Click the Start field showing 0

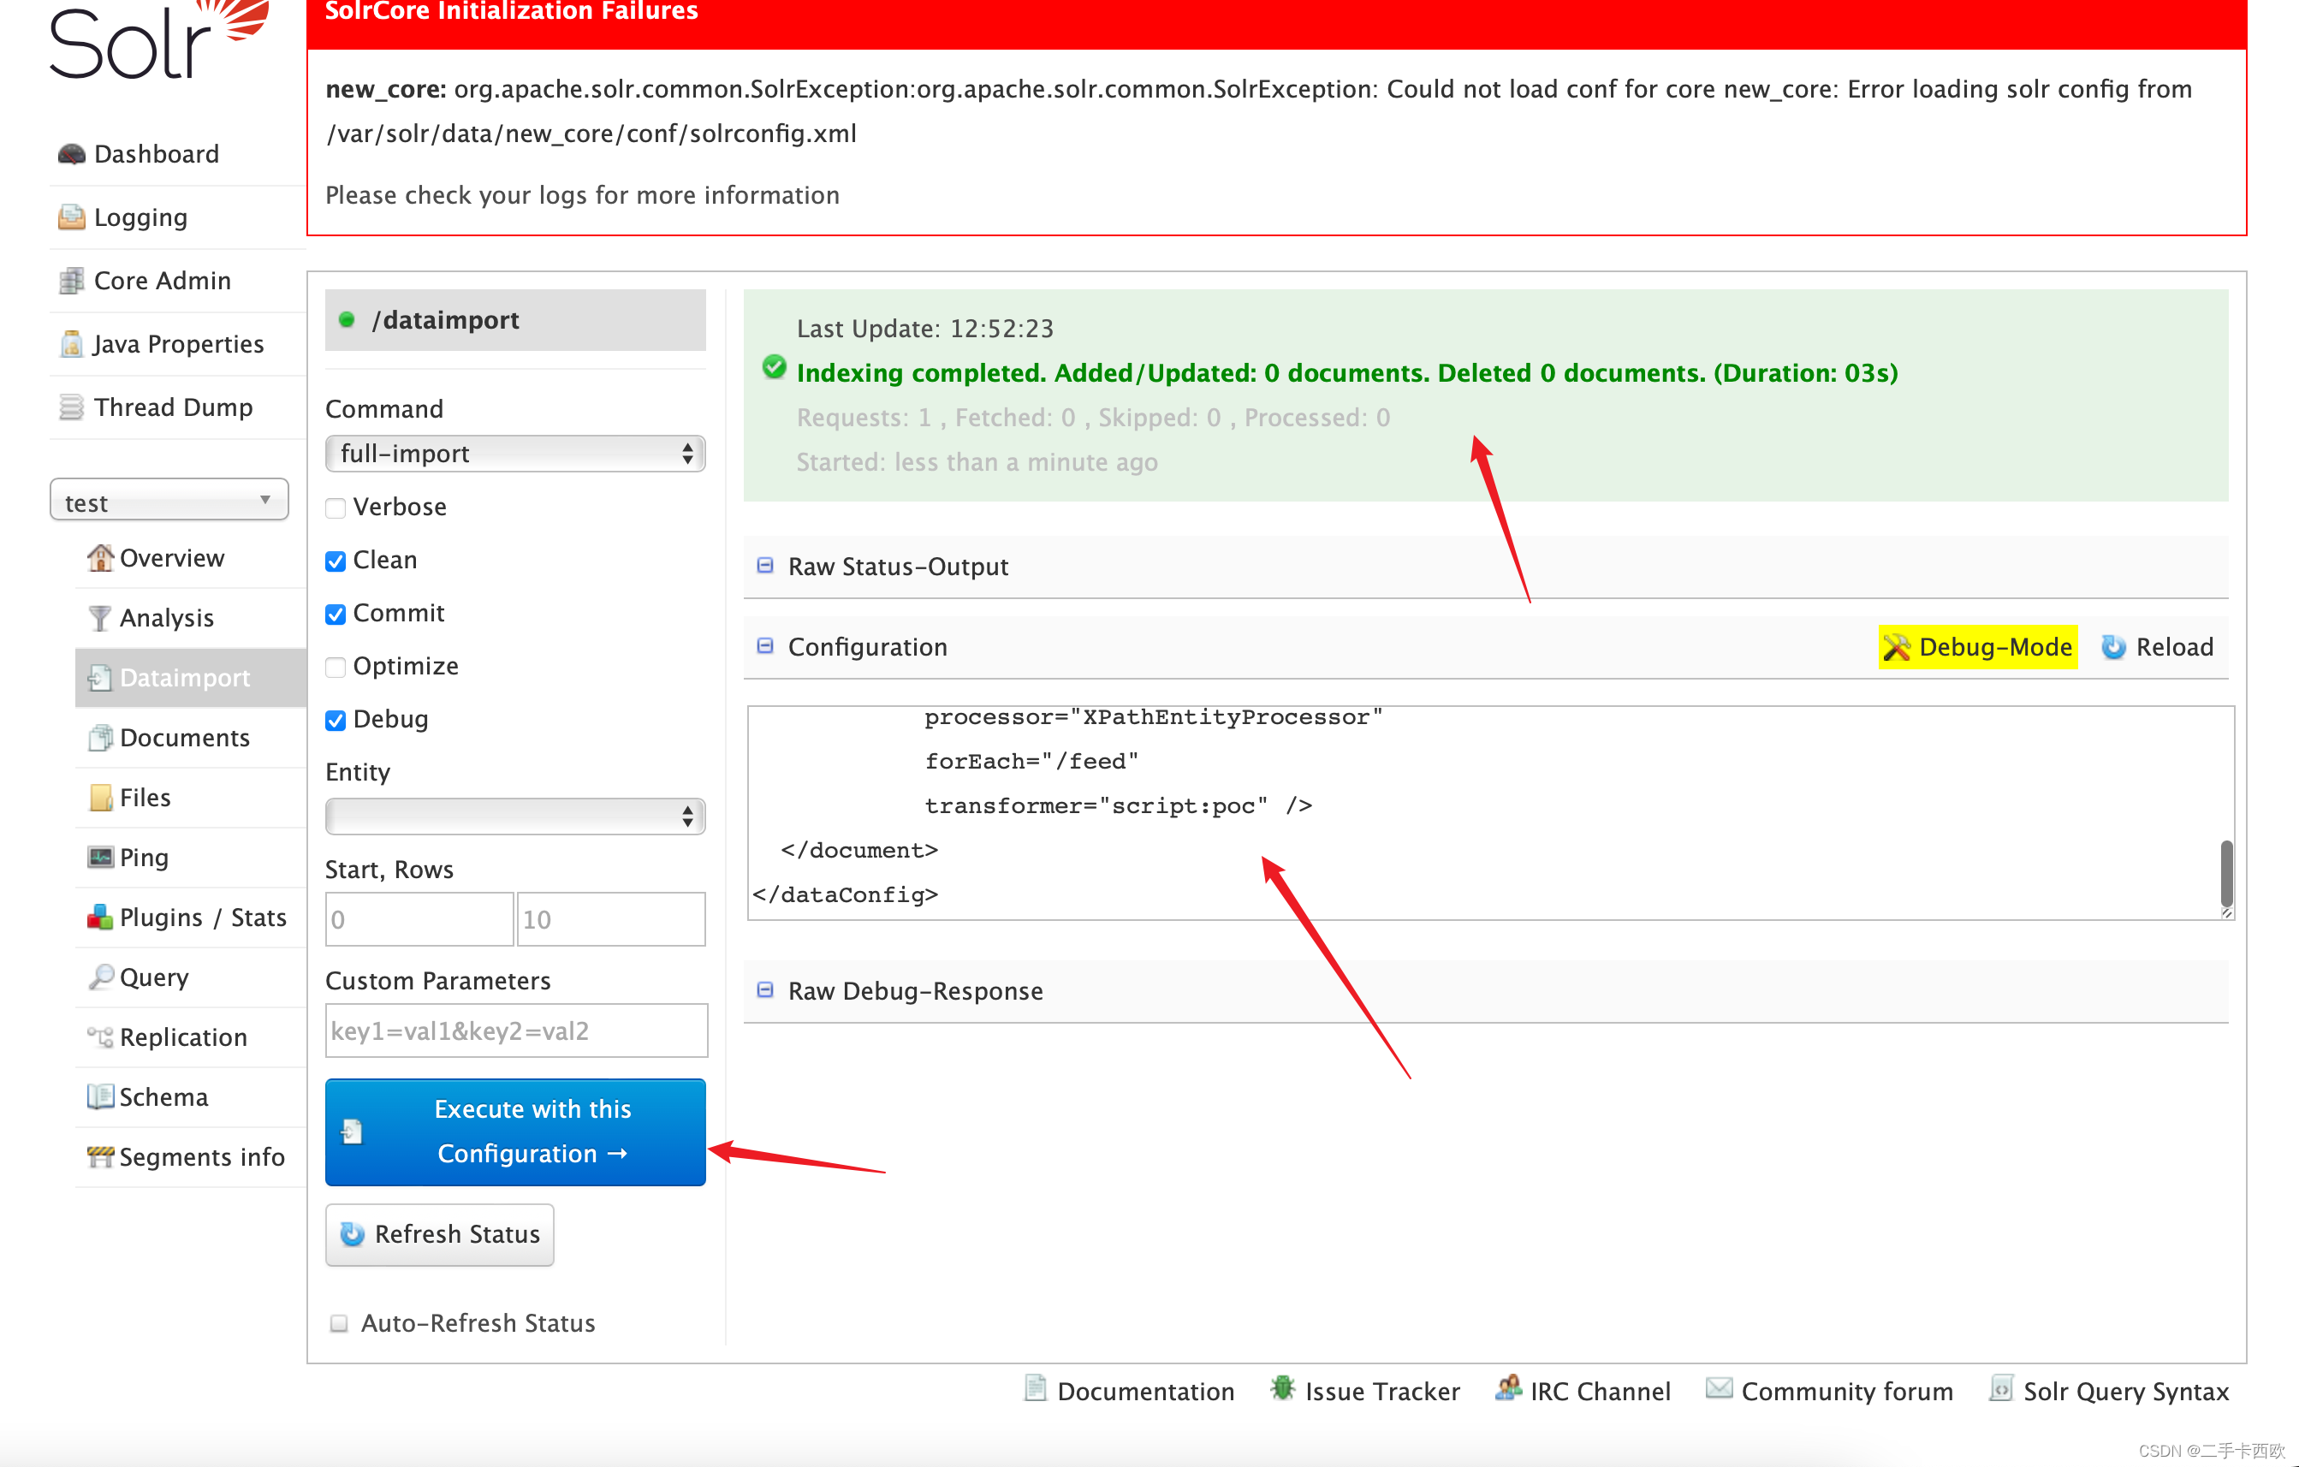419,919
